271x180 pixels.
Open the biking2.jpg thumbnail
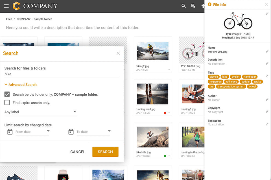[153, 51]
